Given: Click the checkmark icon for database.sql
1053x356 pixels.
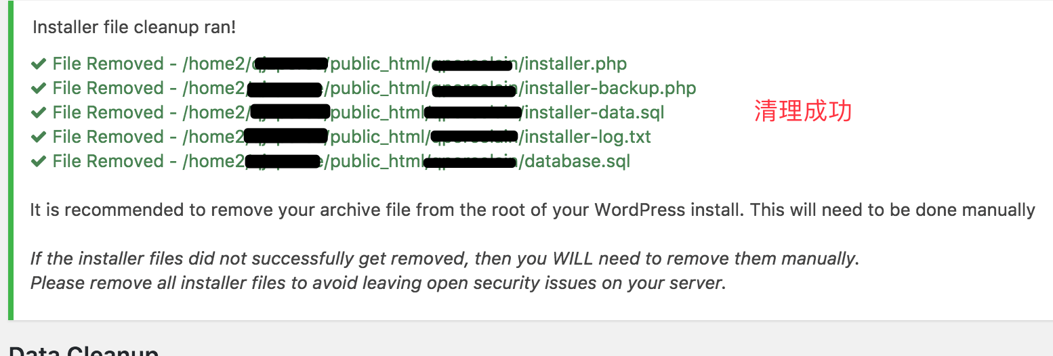Looking at the screenshot, I should click(38, 162).
